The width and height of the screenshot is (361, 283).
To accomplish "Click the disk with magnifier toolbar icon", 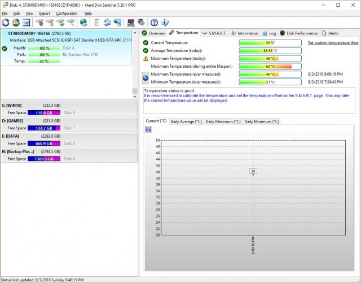I will coord(71,23).
